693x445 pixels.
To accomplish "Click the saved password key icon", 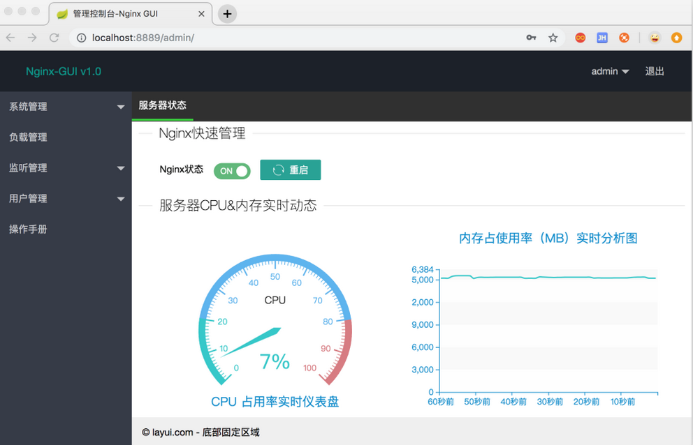I will point(531,38).
